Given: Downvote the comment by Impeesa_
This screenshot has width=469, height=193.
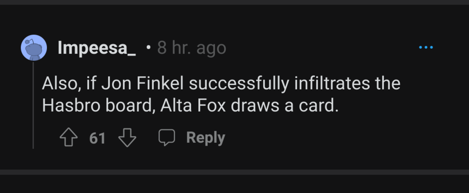Looking at the screenshot, I should (127, 138).
